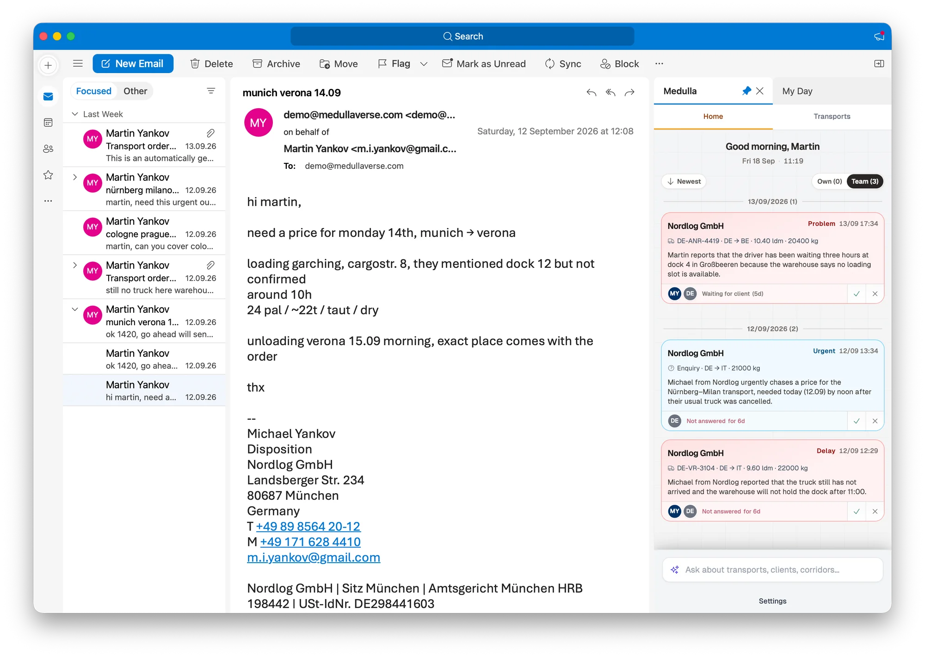Toggle the Newest sort order
The height and width of the screenshot is (657, 925).
[684, 181]
